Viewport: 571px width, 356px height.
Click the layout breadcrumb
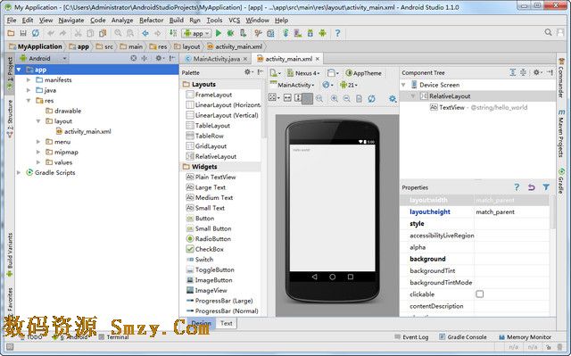[x=187, y=46]
